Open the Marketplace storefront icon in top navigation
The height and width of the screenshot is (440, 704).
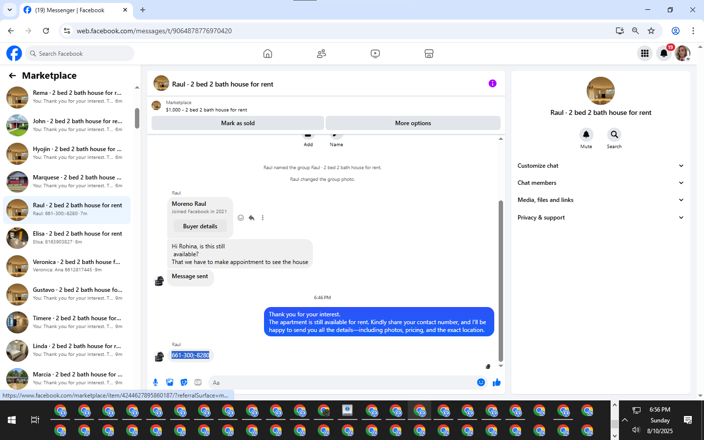[x=429, y=54]
